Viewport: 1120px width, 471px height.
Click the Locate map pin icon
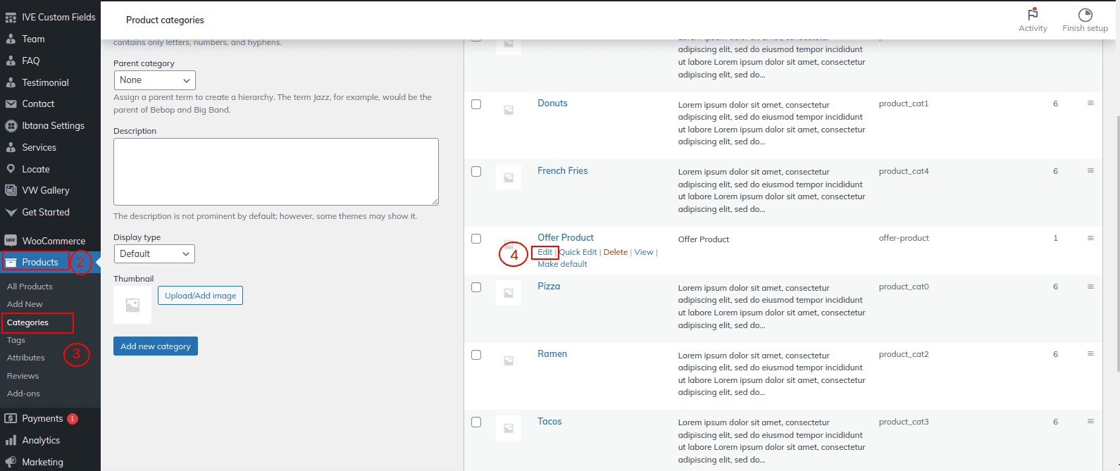11,169
